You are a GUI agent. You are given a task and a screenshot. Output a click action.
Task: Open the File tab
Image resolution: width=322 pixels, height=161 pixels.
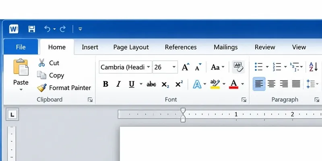21,47
